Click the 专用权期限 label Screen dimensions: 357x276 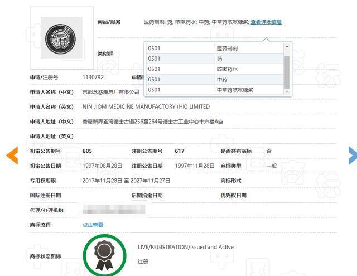(43, 181)
